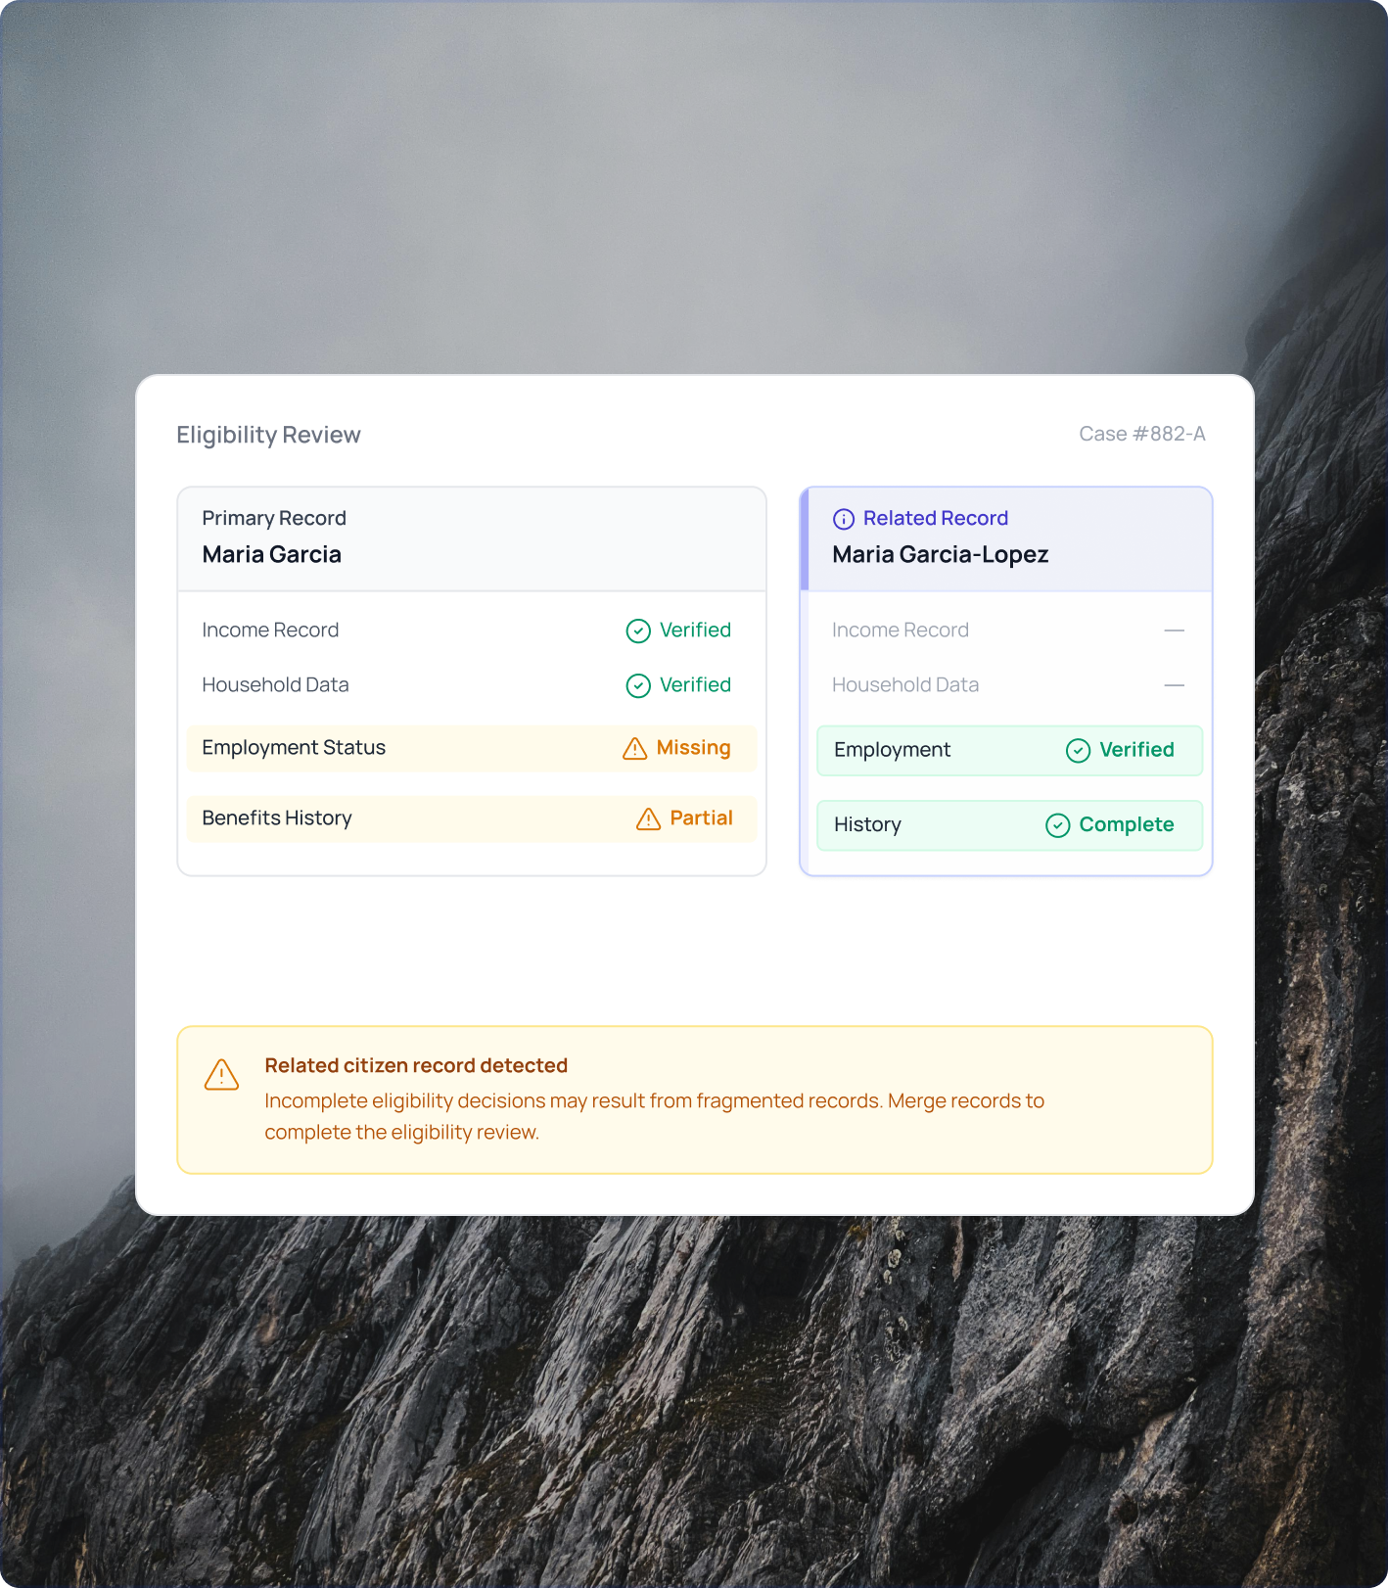This screenshot has height=1588, width=1388.
Task: Click the info icon beside Related Record
Action: (x=844, y=519)
